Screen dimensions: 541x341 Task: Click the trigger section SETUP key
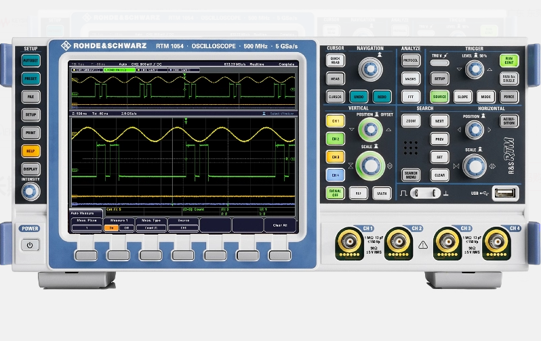click(439, 78)
